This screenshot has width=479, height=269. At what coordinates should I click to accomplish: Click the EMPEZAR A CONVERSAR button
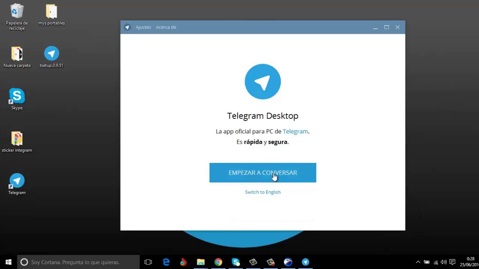(263, 173)
